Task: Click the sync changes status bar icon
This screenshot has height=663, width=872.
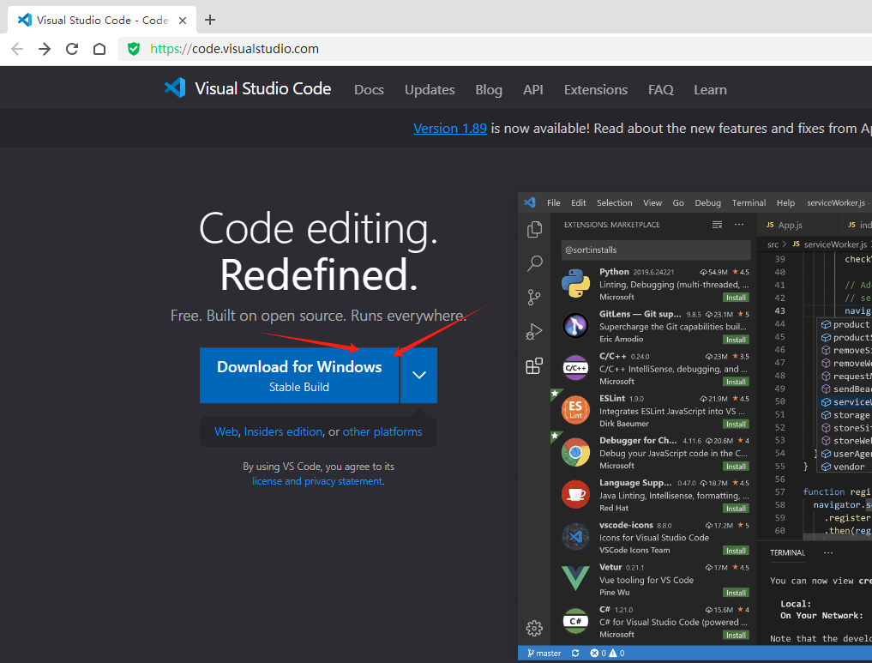Action: [x=575, y=654]
